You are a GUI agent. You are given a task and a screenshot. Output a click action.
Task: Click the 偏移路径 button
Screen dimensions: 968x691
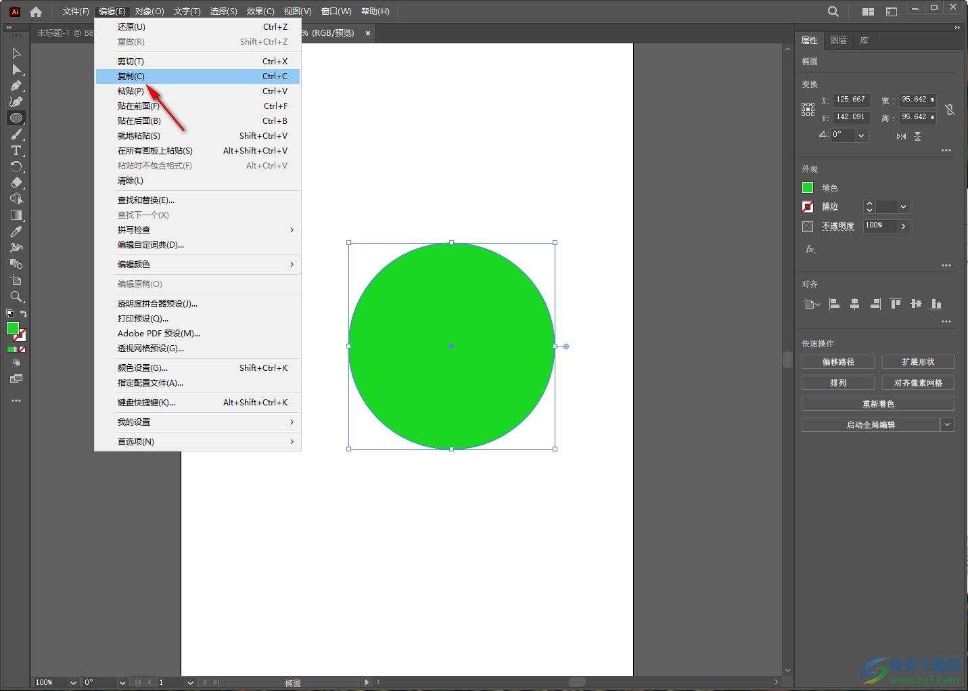click(x=837, y=362)
